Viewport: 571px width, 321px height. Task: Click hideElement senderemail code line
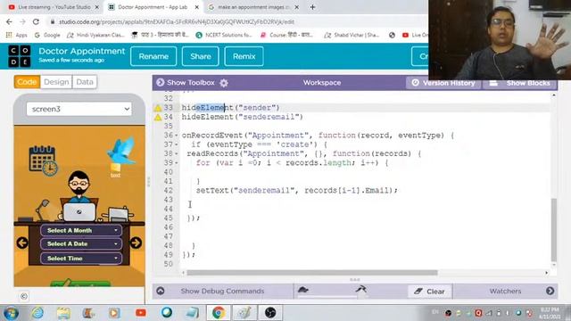(243, 117)
